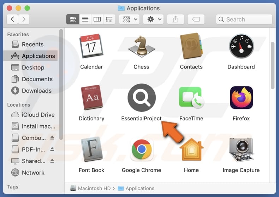Image resolution: width=279 pixels, height=197 pixels.
Task: Select the FaceTime app icon
Action: (191, 97)
